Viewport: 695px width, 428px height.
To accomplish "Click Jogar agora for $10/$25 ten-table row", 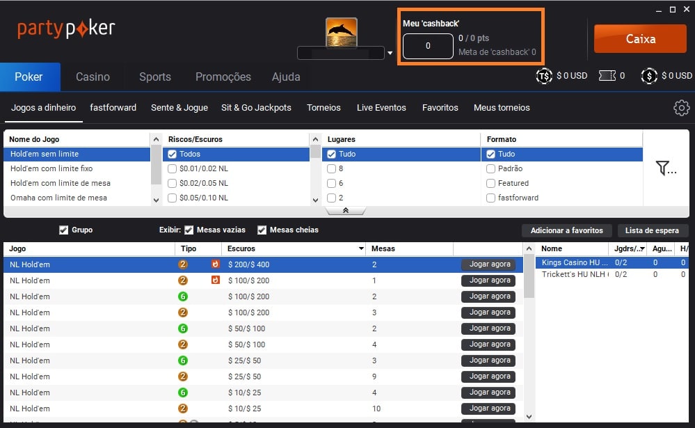I will tap(488, 409).
